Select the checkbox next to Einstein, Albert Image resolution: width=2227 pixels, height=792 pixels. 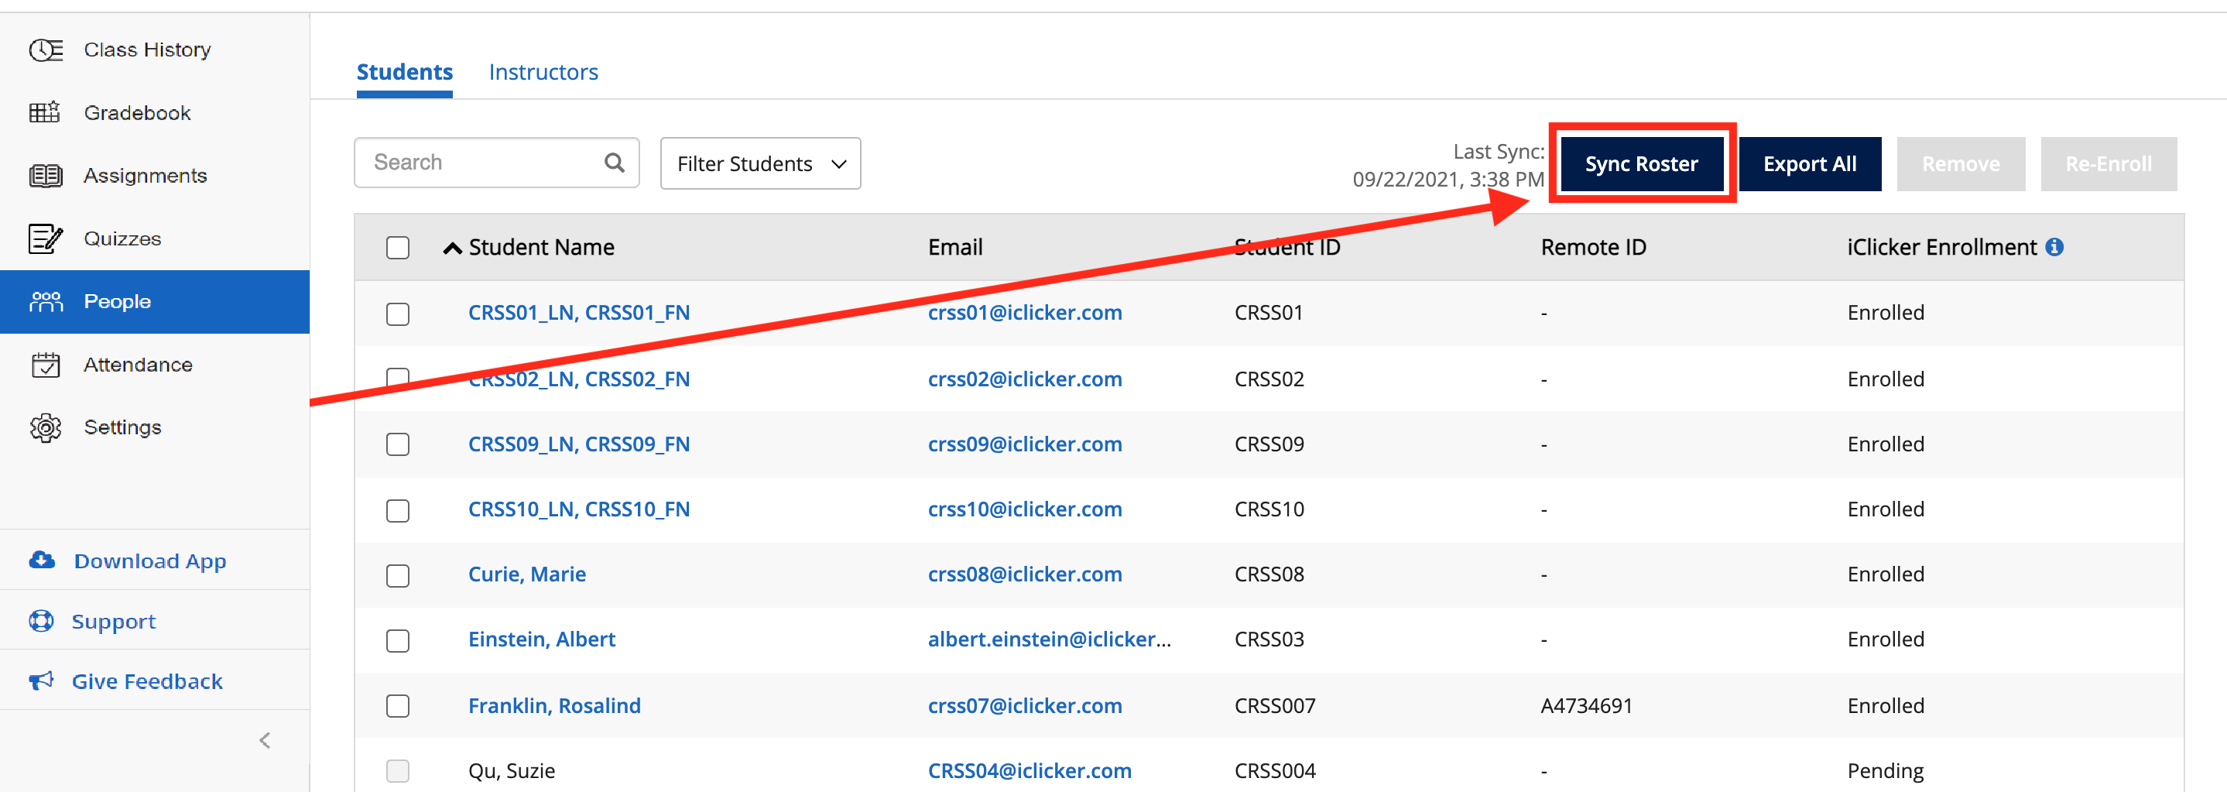pyautogui.click(x=398, y=641)
